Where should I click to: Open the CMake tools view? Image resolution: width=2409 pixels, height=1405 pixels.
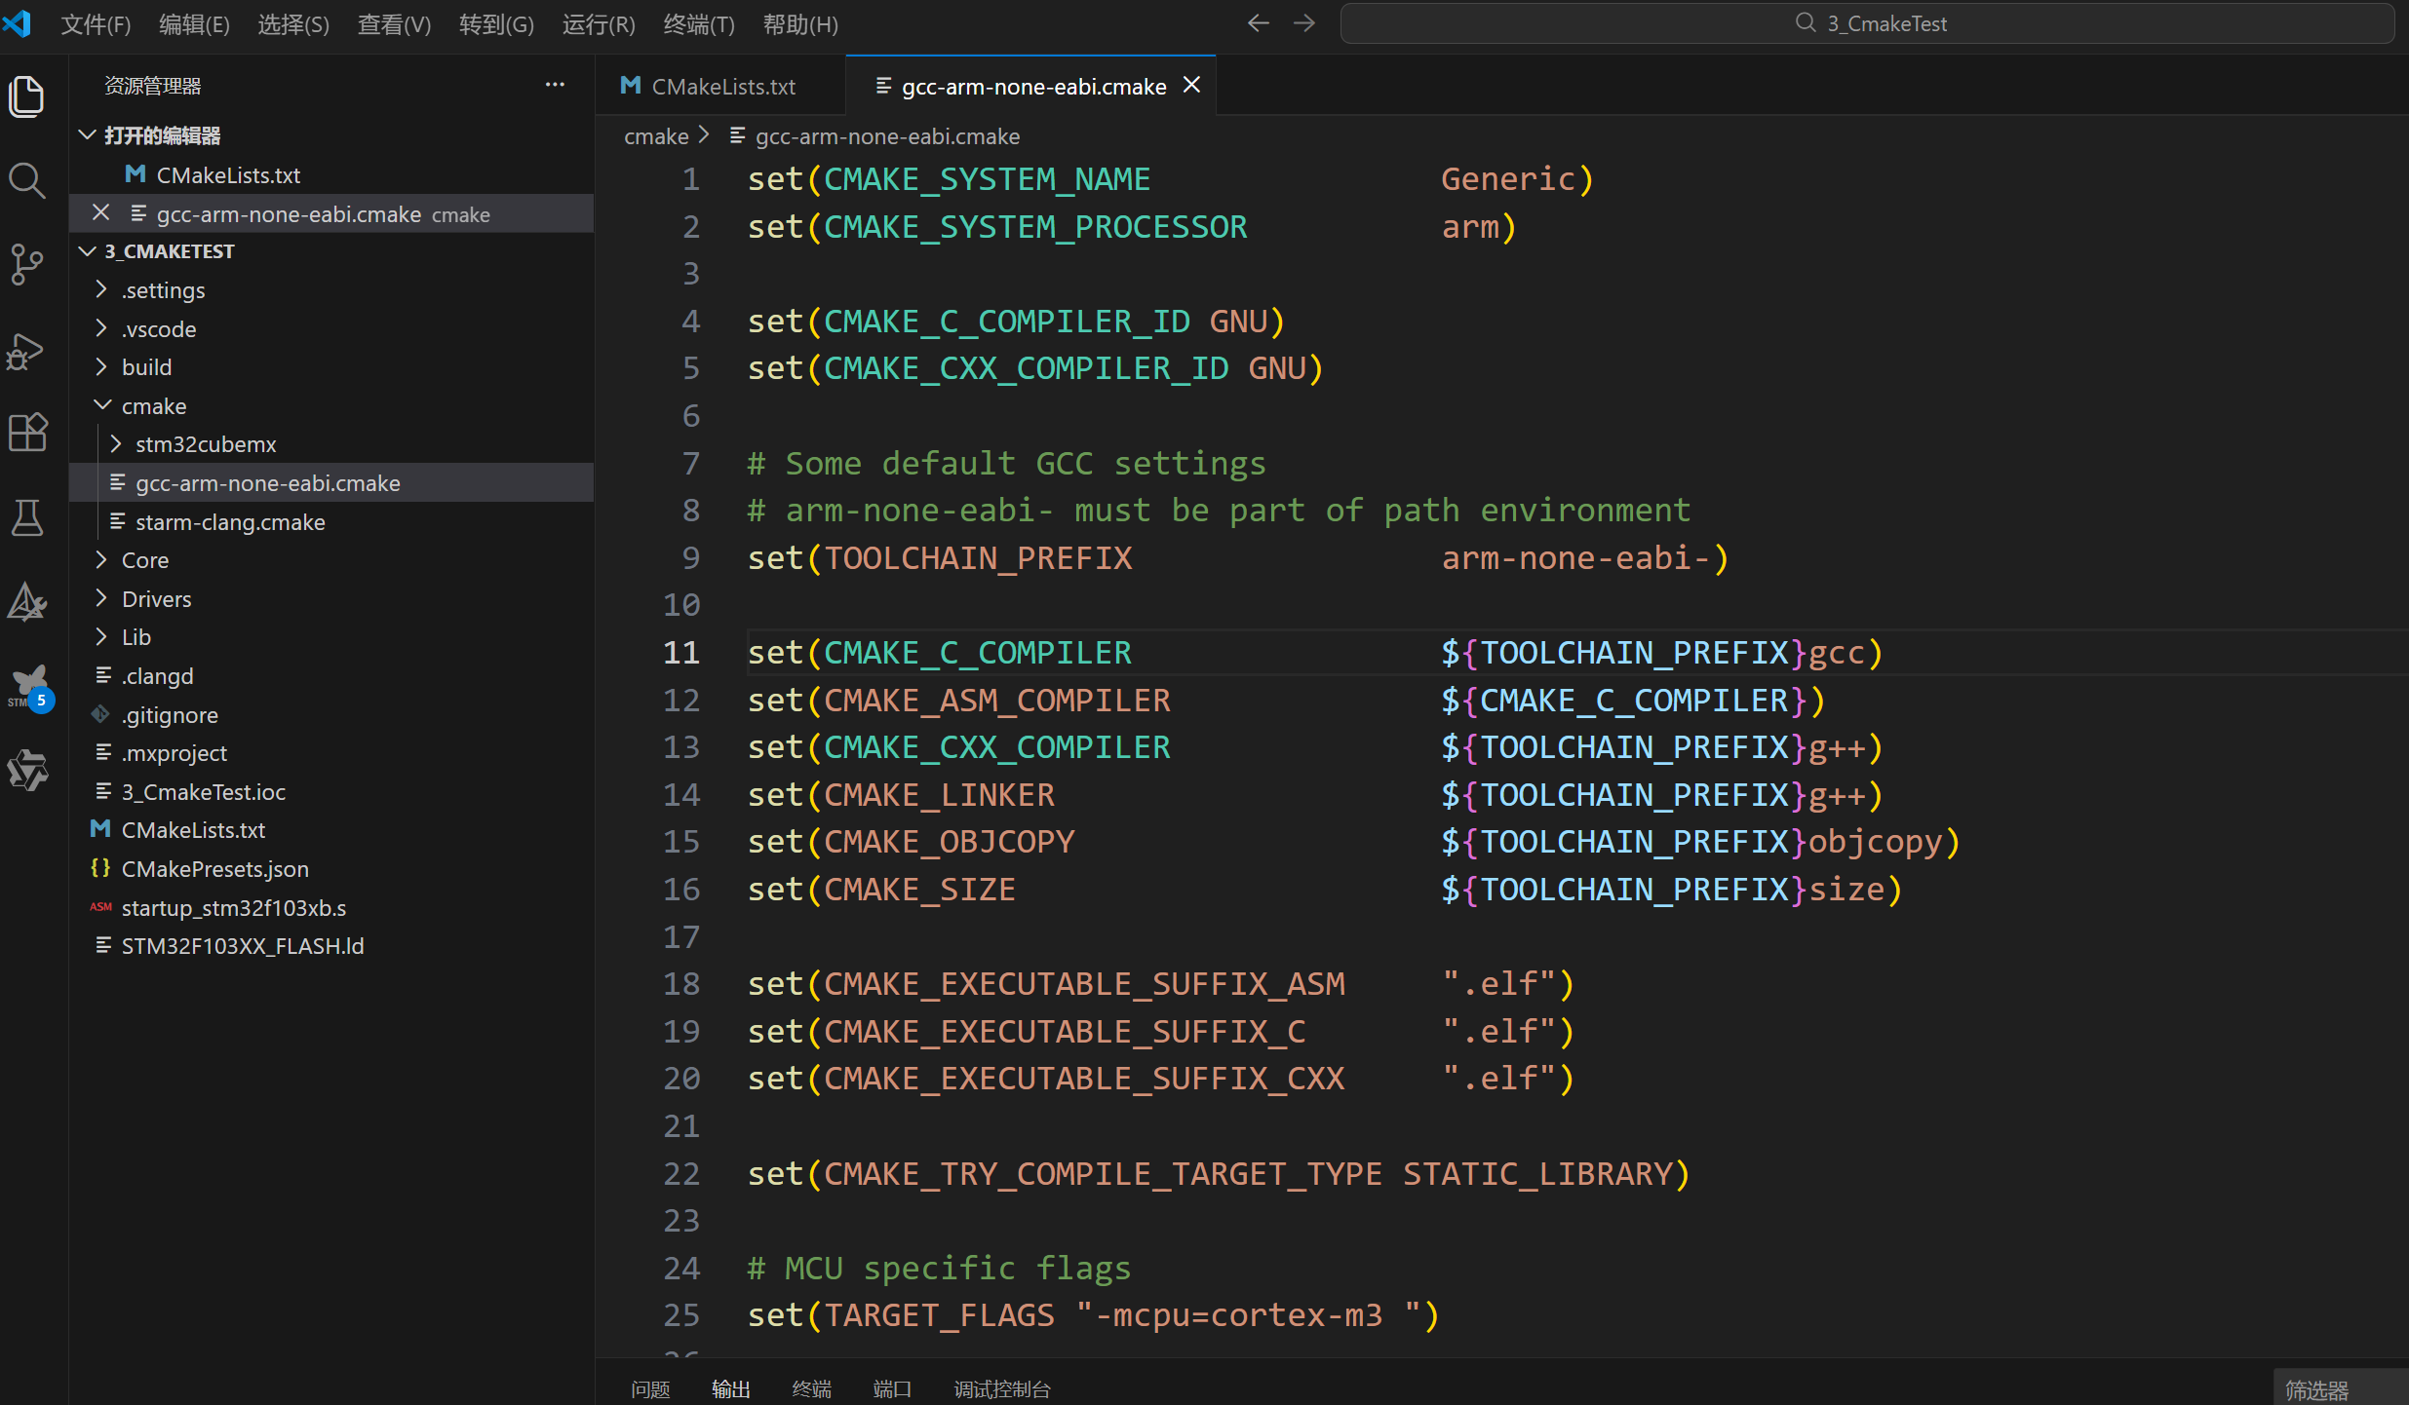27,602
